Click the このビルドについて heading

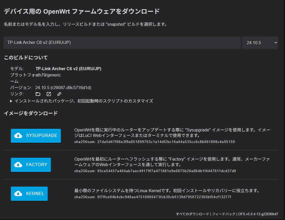pos(26,58)
